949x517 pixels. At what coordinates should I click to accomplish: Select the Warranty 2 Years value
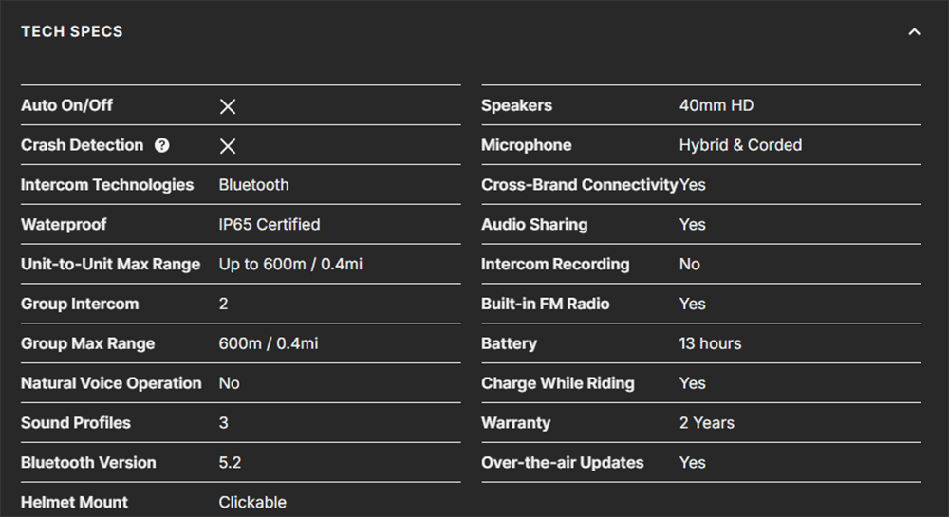[706, 423]
